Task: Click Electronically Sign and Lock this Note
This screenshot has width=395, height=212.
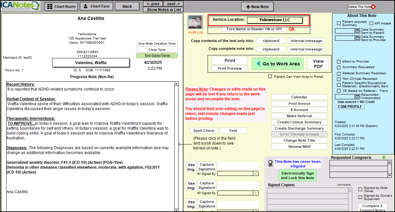Action: click(x=297, y=176)
